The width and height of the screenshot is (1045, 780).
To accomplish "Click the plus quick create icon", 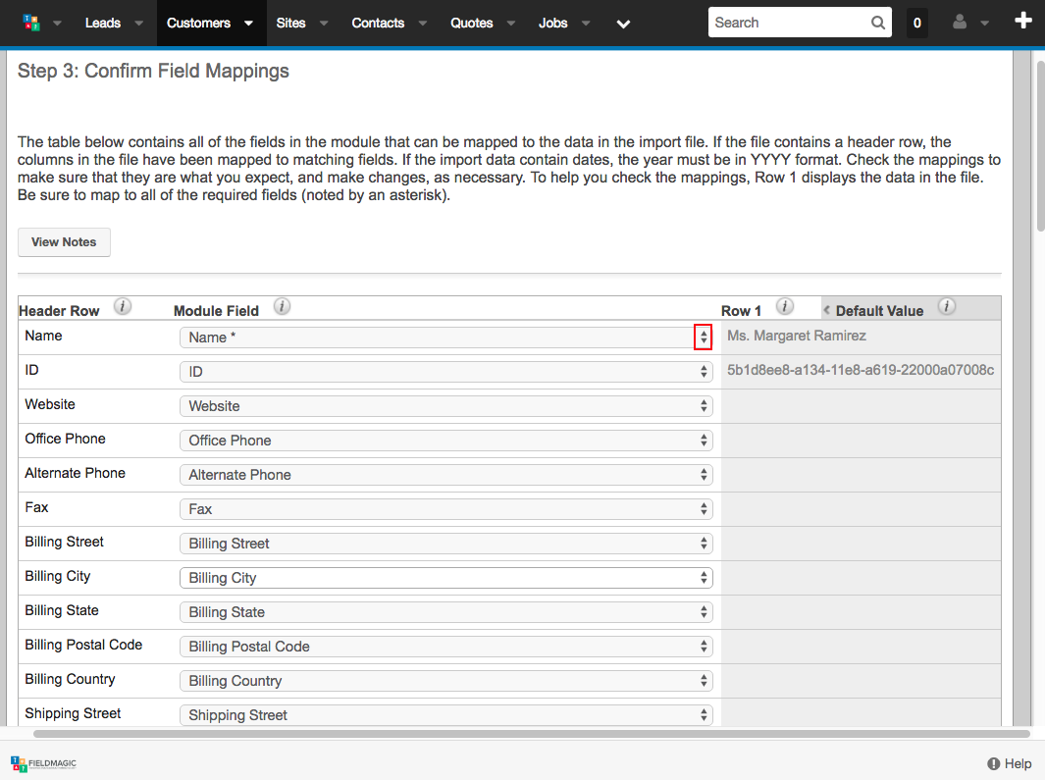I will tap(1023, 21).
